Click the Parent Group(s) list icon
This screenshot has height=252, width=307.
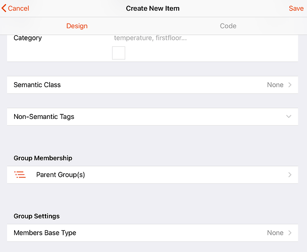tap(20, 175)
